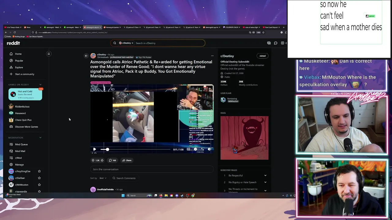Favorite r/saveordie with star

[x=39, y=191]
